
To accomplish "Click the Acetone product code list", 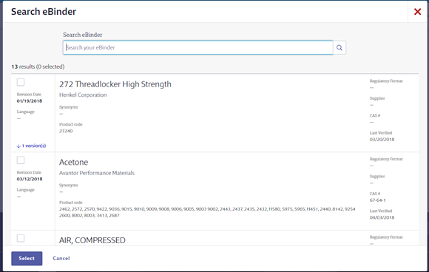I will 207,212.
